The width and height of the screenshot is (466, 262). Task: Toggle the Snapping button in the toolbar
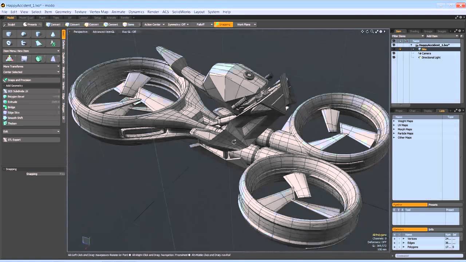(224, 24)
